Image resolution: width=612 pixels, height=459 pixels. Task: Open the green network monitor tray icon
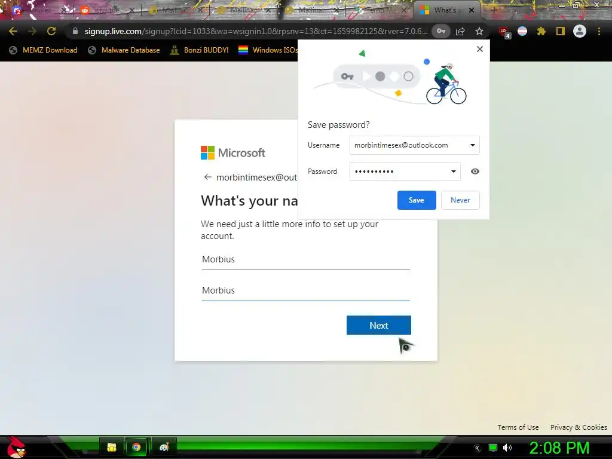493,448
